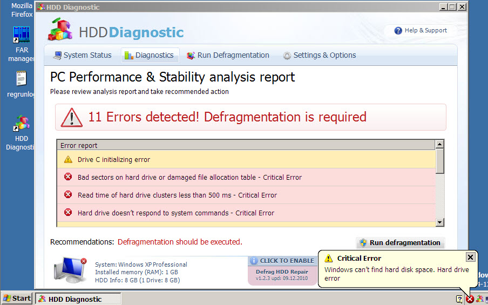The image size is (488, 305).
Task: Click the error report scrollbar thumb
Action: (x=439, y=161)
